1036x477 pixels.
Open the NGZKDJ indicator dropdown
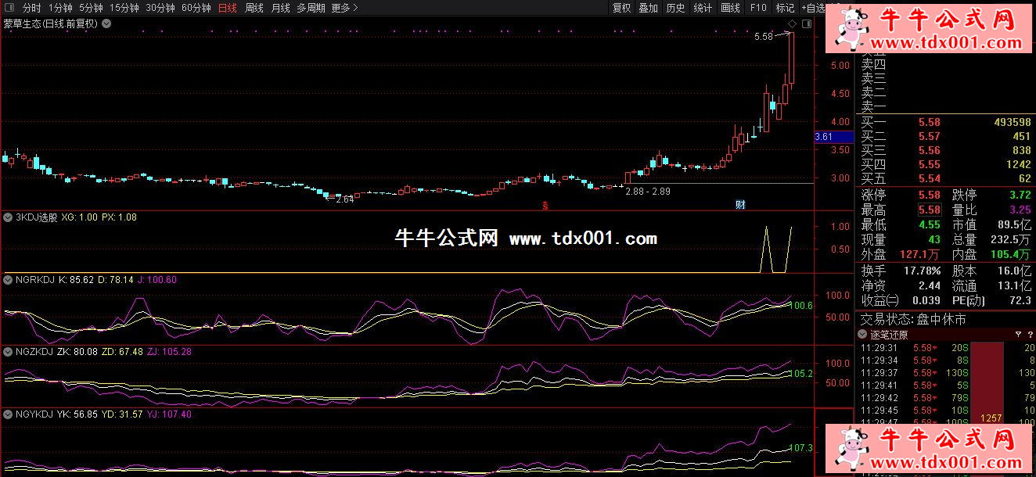[x=9, y=352]
